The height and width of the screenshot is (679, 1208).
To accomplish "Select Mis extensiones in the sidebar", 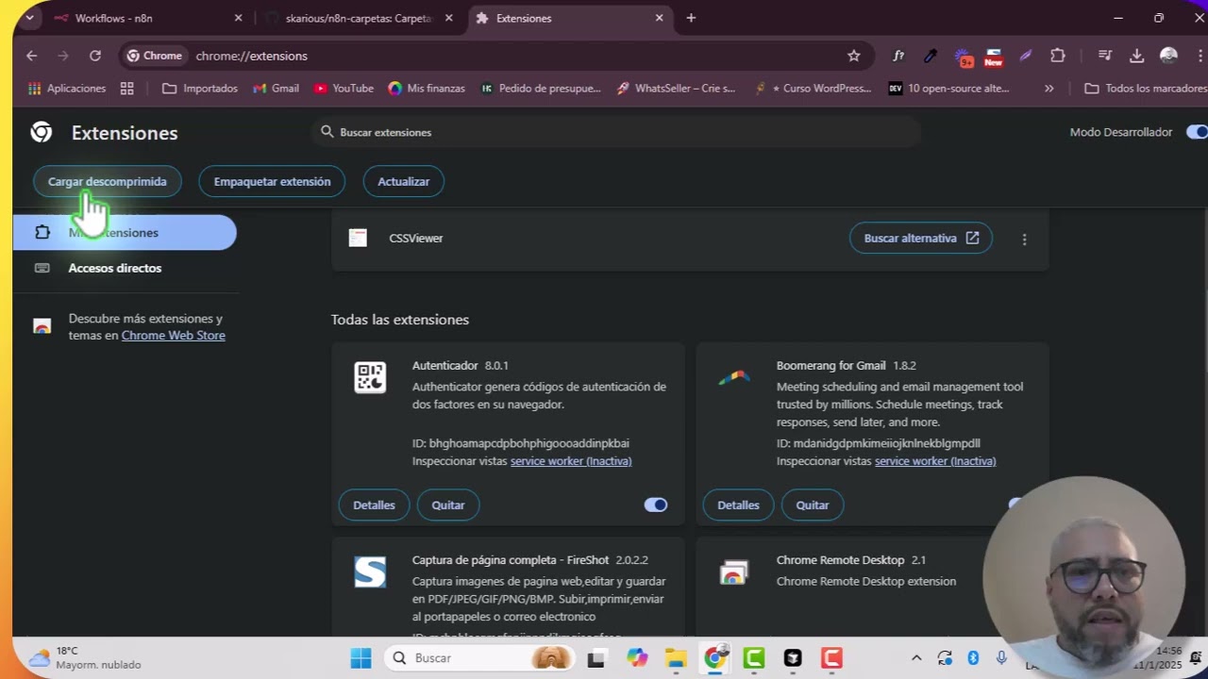I will pyautogui.click(x=125, y=232).
